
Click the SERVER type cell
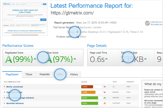click(116, 98)
